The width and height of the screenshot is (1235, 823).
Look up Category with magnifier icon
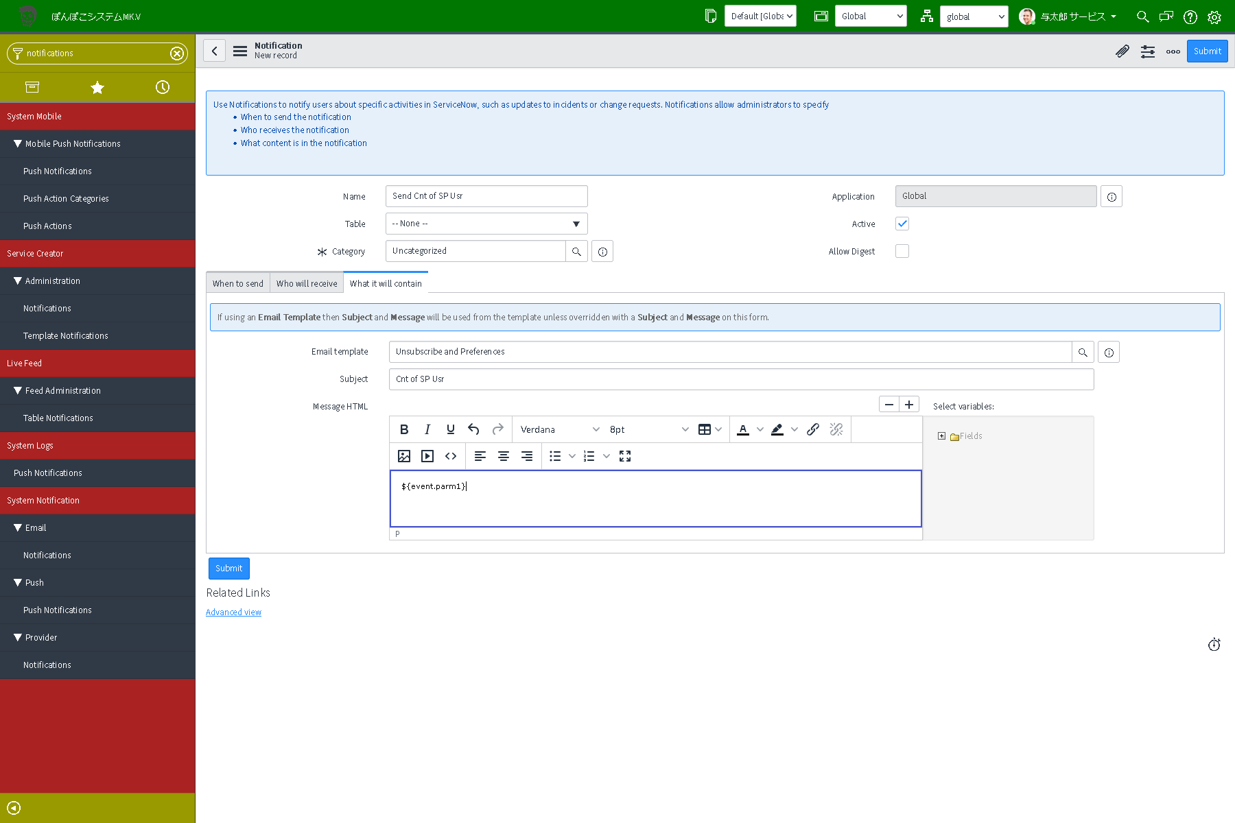577,252
